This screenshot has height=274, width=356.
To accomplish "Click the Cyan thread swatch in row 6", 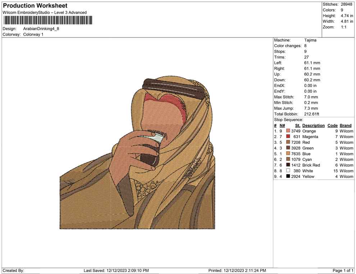I will (288, 159).
